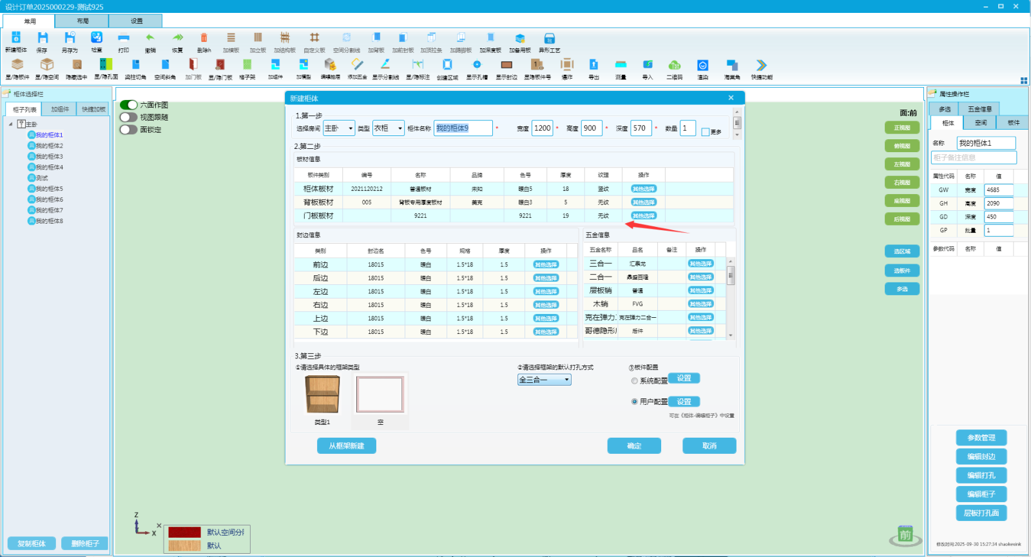Click the 打印 print icon

click(124, 40)
